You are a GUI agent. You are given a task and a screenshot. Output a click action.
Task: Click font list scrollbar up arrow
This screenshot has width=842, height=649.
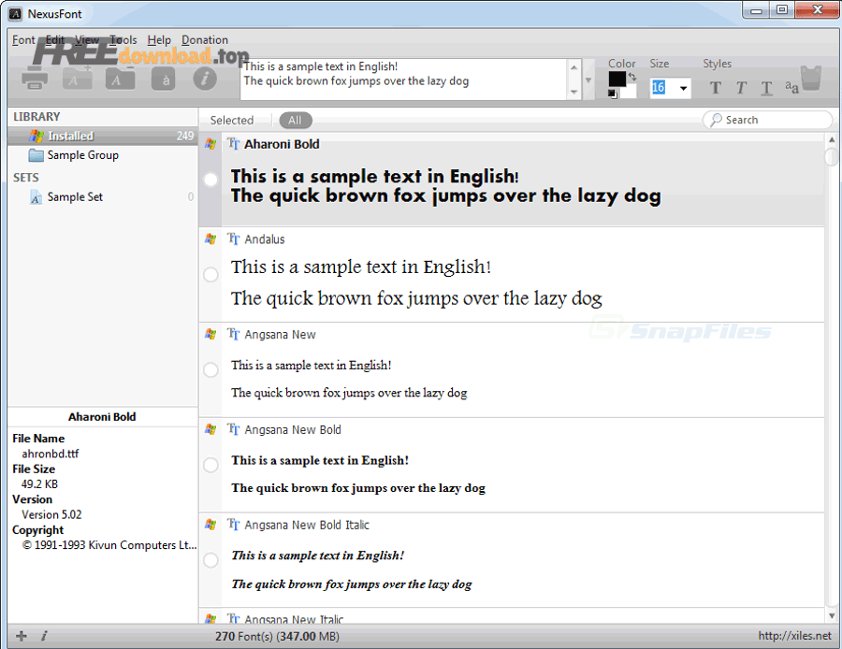(832, 139)
